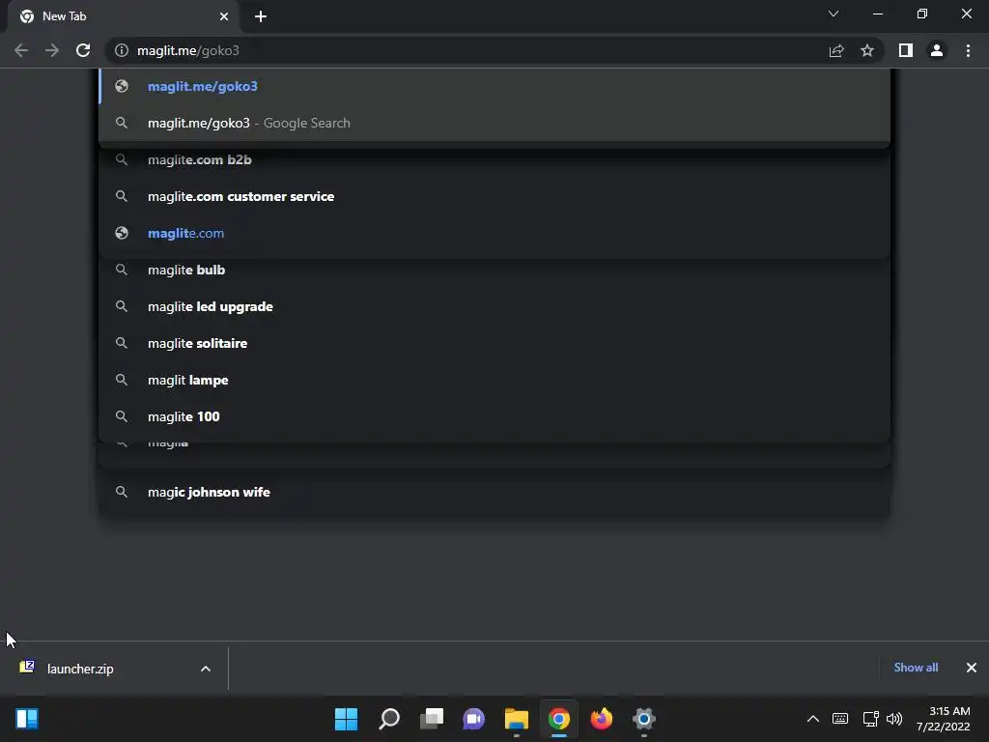Show all downloads
The image size is (989, 742).
[916, 668]
